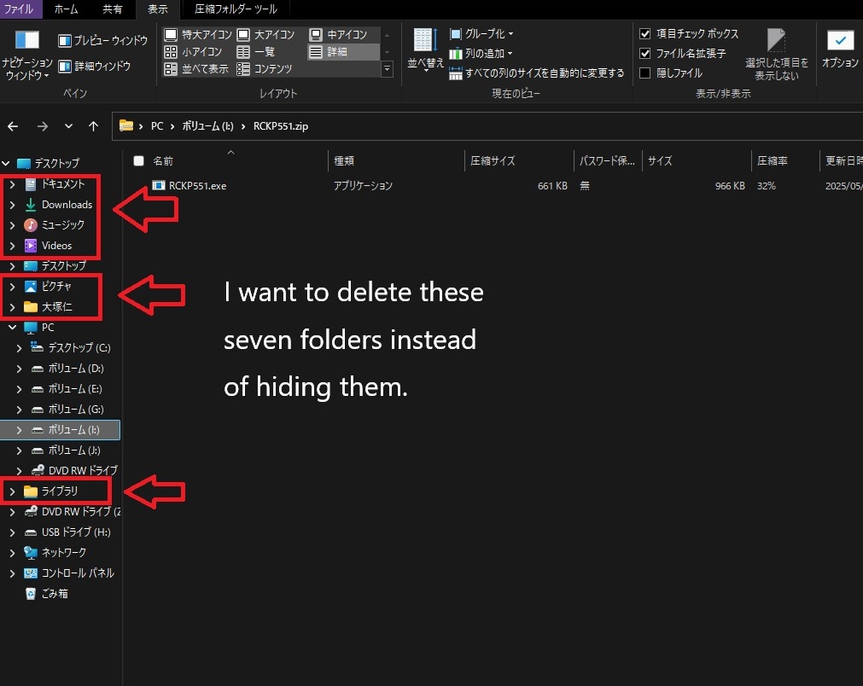Open the グループ化 dropdown
863x686 pixels.
point(481,33)
